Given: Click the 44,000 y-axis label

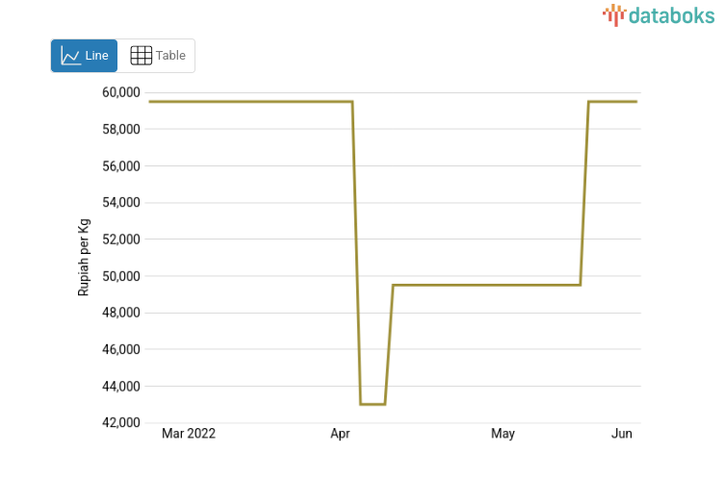Looking at the screenshot, I should pos(121,386).
